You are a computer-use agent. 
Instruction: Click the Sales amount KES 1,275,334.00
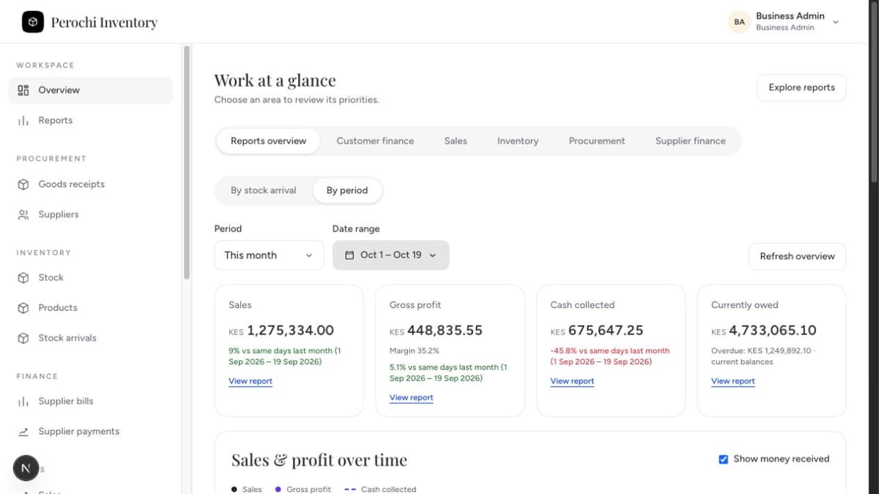(x=281, y=331)
